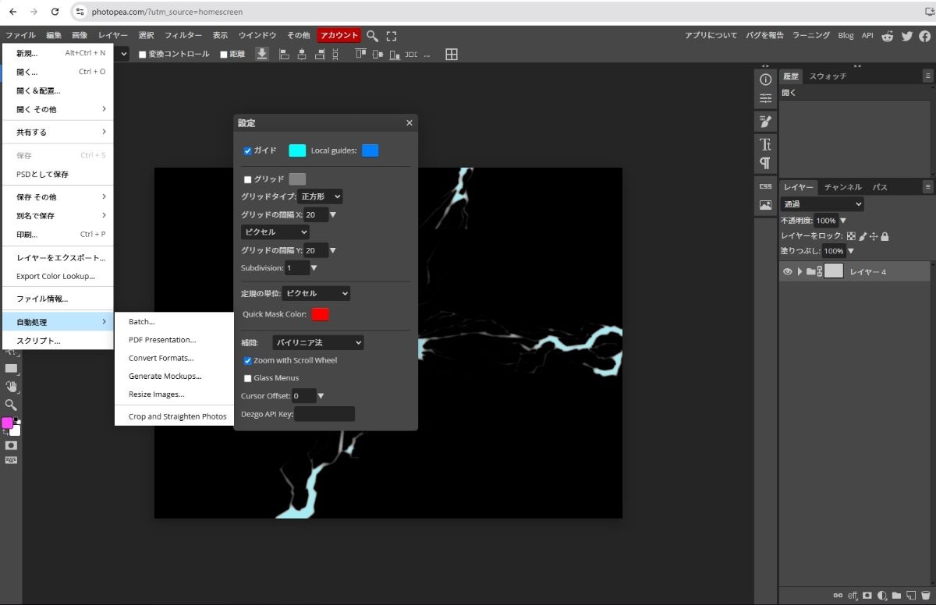Enable the Glass Menus checkbox
Viewport: 936px width, 605px height.
pyautogui.click(x=248, y=378)
